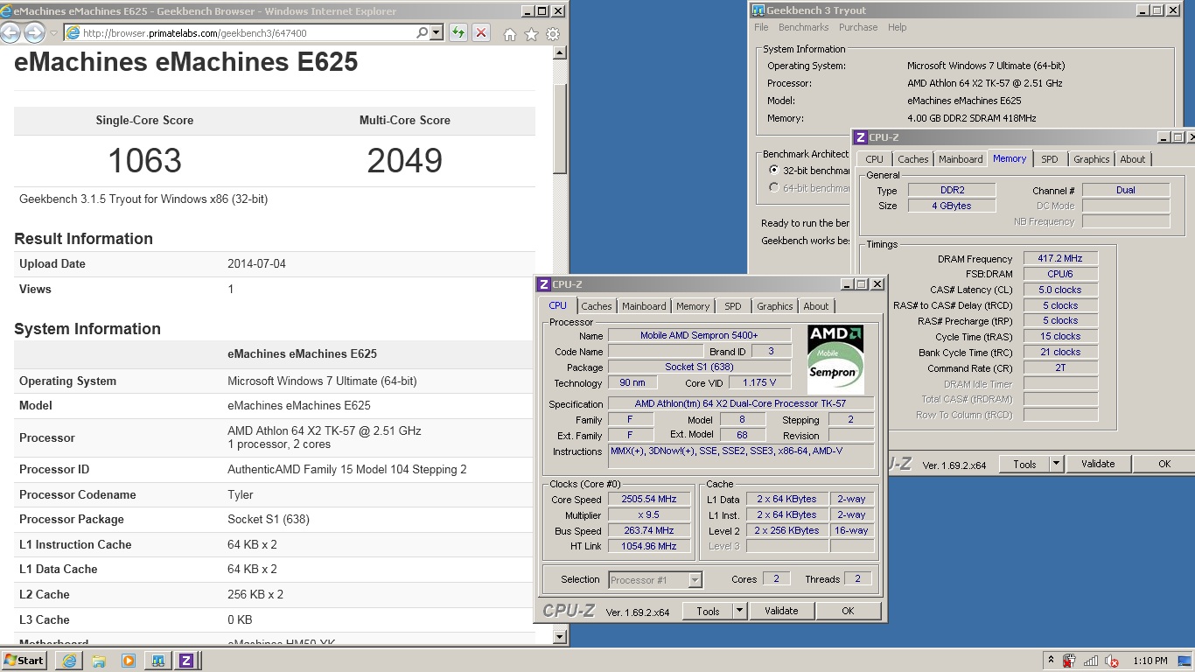Go back in Internet Explorer
The image size is (1195, 672).
click(x=10, y=33)
